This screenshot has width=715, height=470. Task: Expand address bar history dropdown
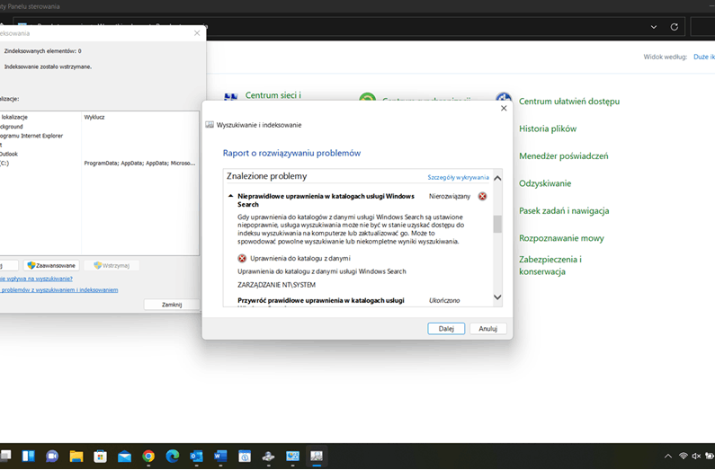[x=654, y=27]
